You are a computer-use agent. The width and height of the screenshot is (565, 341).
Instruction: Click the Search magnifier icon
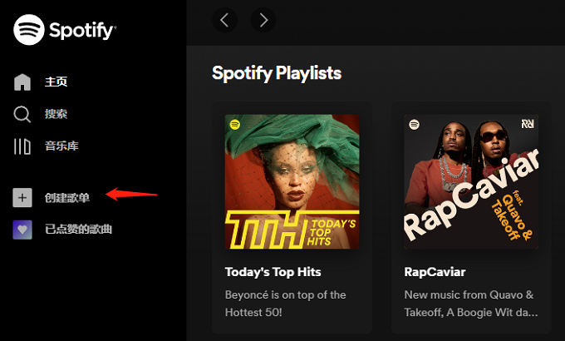click(22, 114)
